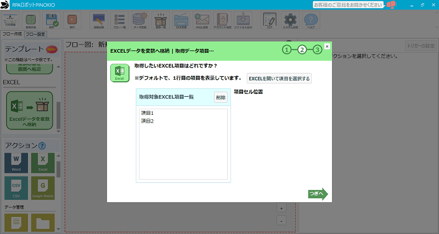Switch to the フロー設定 tab
The image size is (439, 234).
click(35, 34)
